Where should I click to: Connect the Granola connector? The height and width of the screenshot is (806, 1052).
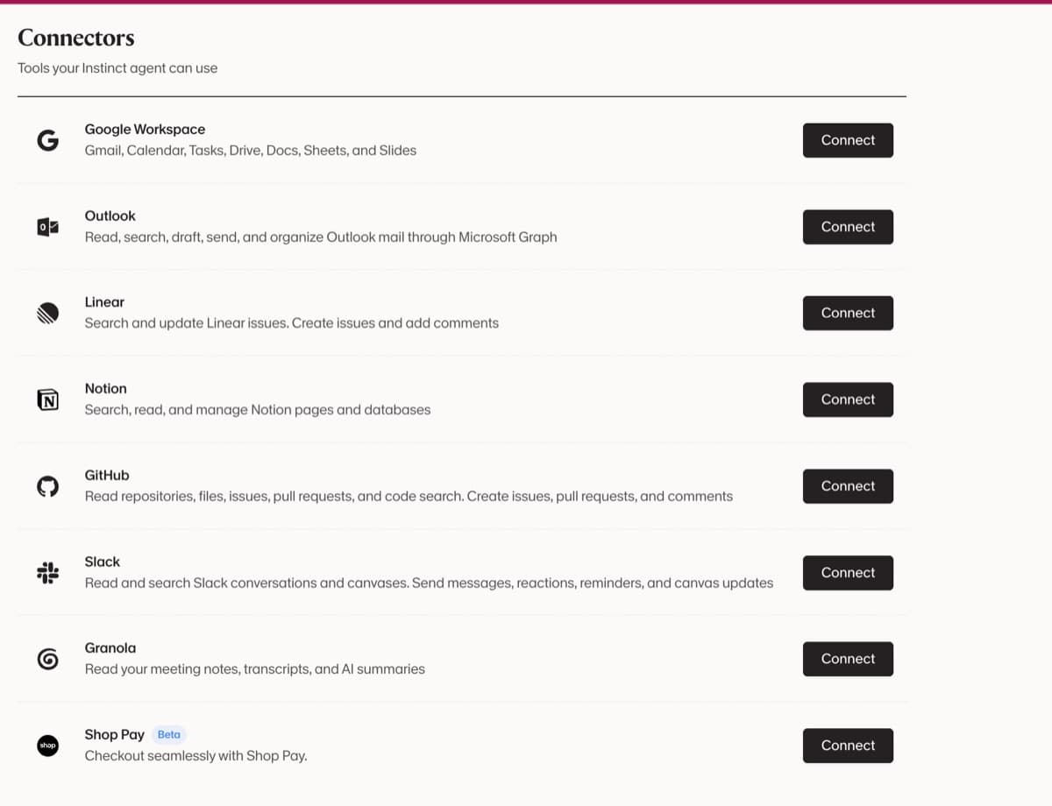848,659
